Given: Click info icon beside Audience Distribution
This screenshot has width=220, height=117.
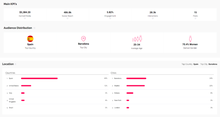Looking at the screenshot, I should pyautogui.click(x=34, y=28).
